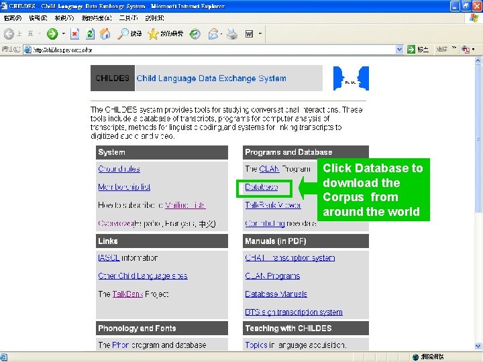
Task: Open the File menu in menu bar
Action: coord(12,18)
